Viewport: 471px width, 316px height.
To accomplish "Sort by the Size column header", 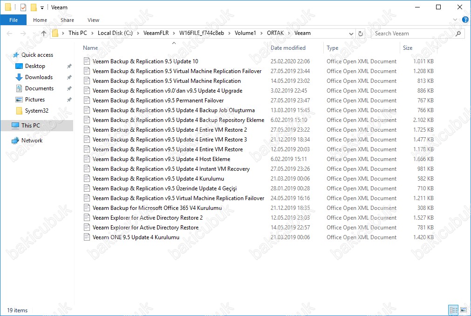I will click(x=407, y=48).
